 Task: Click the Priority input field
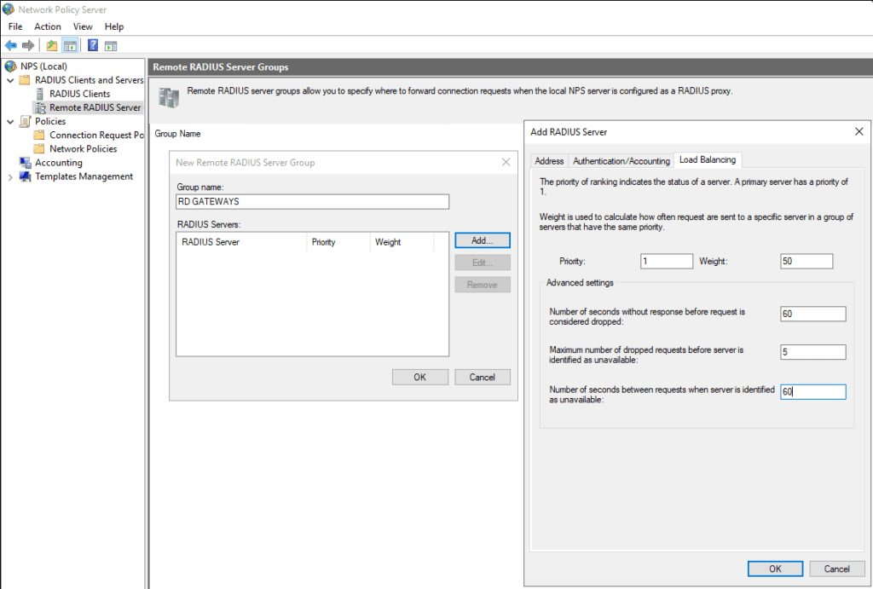point(666,262)
